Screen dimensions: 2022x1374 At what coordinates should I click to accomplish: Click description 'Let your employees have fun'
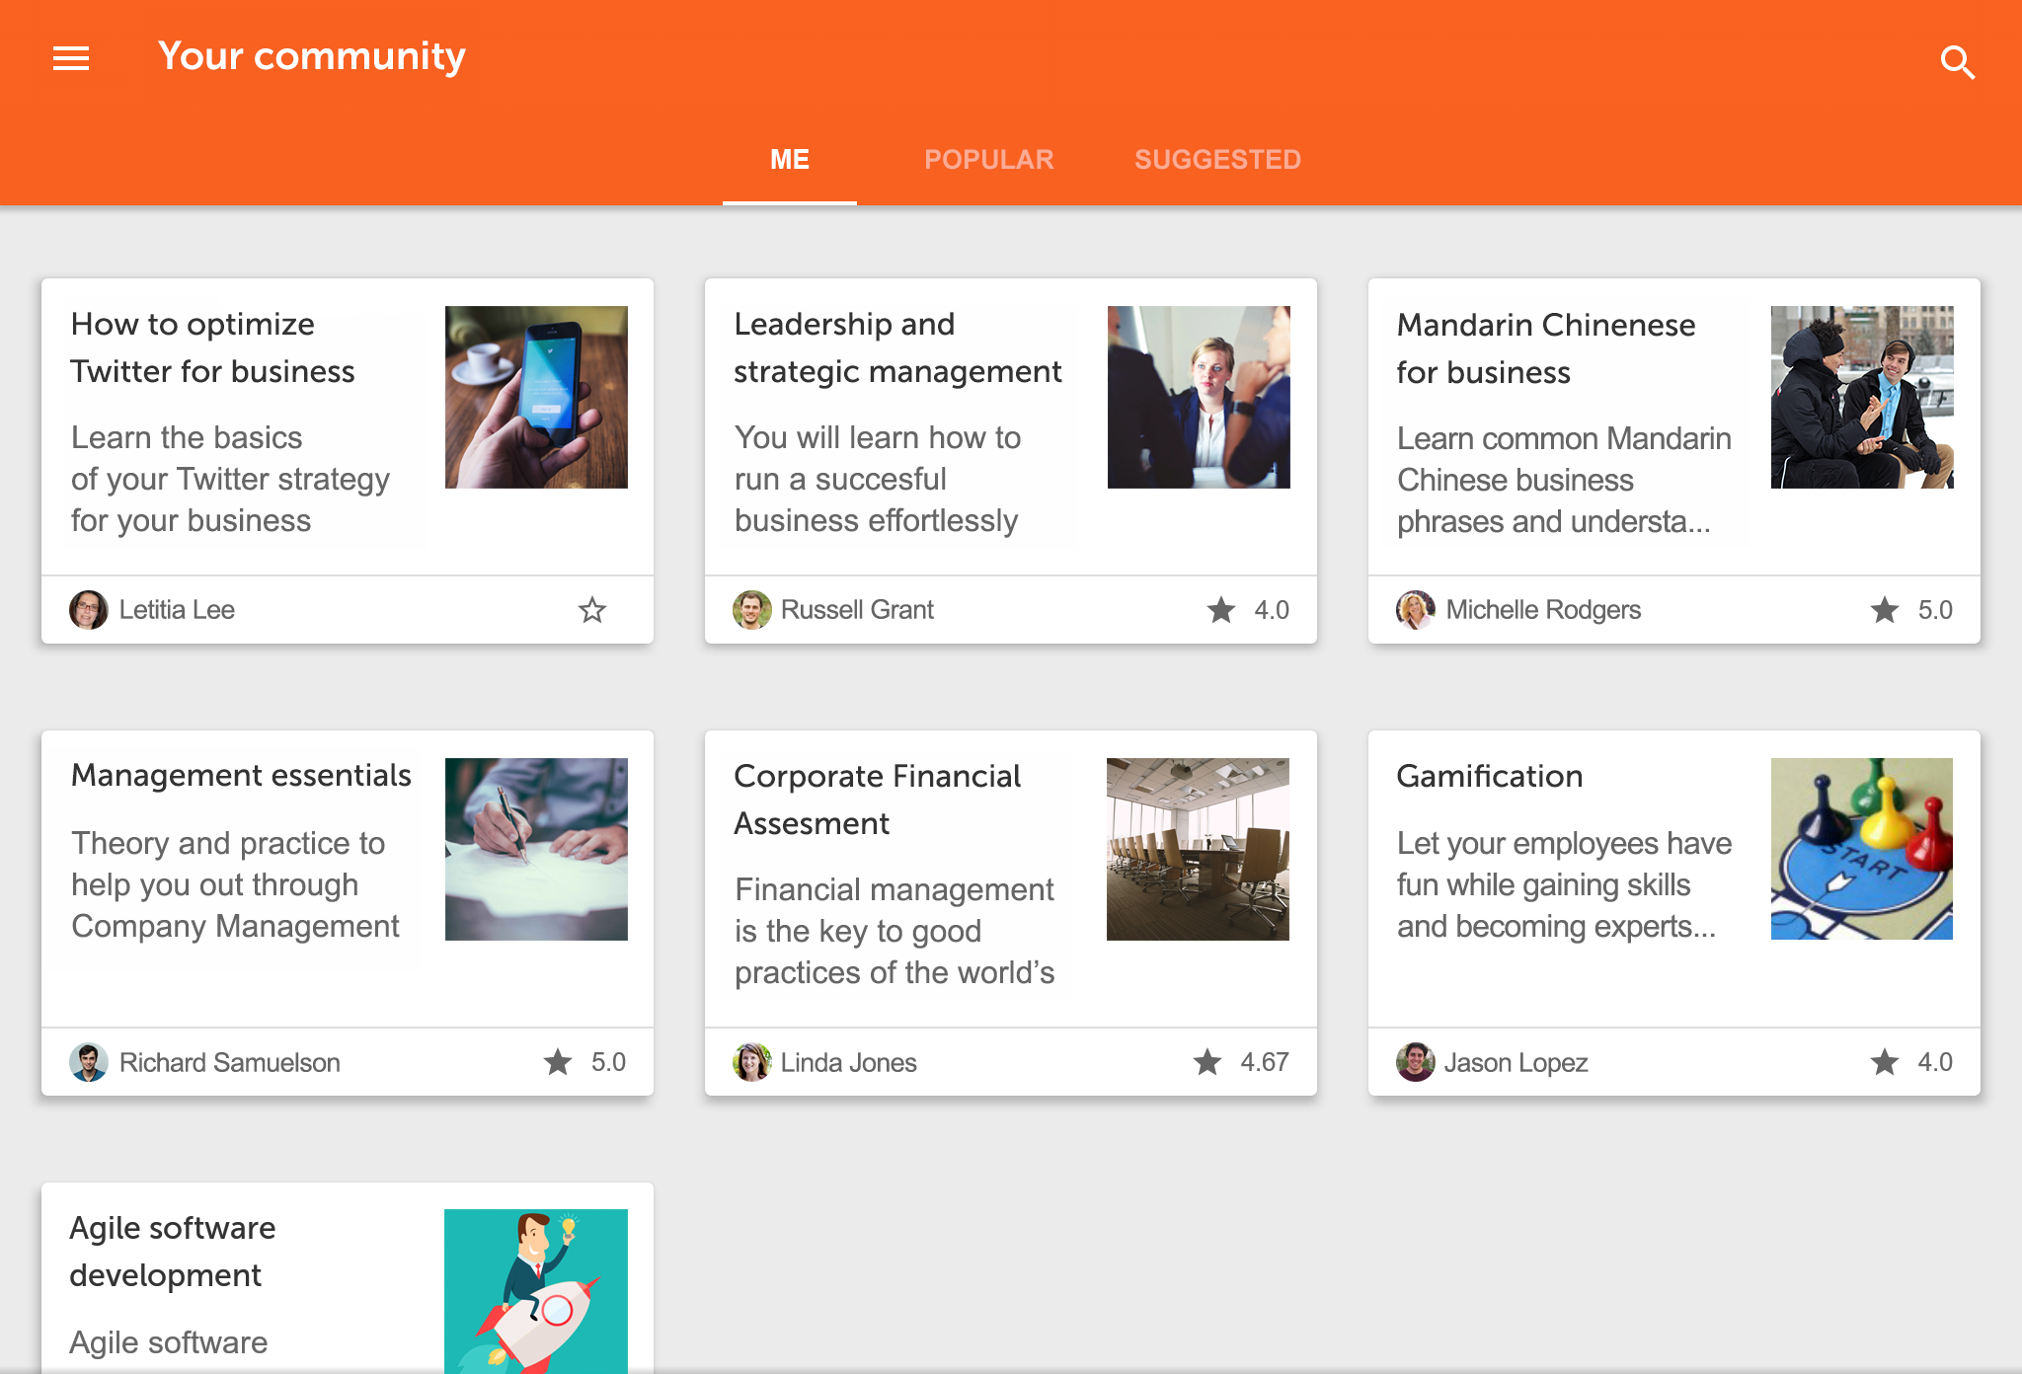(x=1564, y=884)
